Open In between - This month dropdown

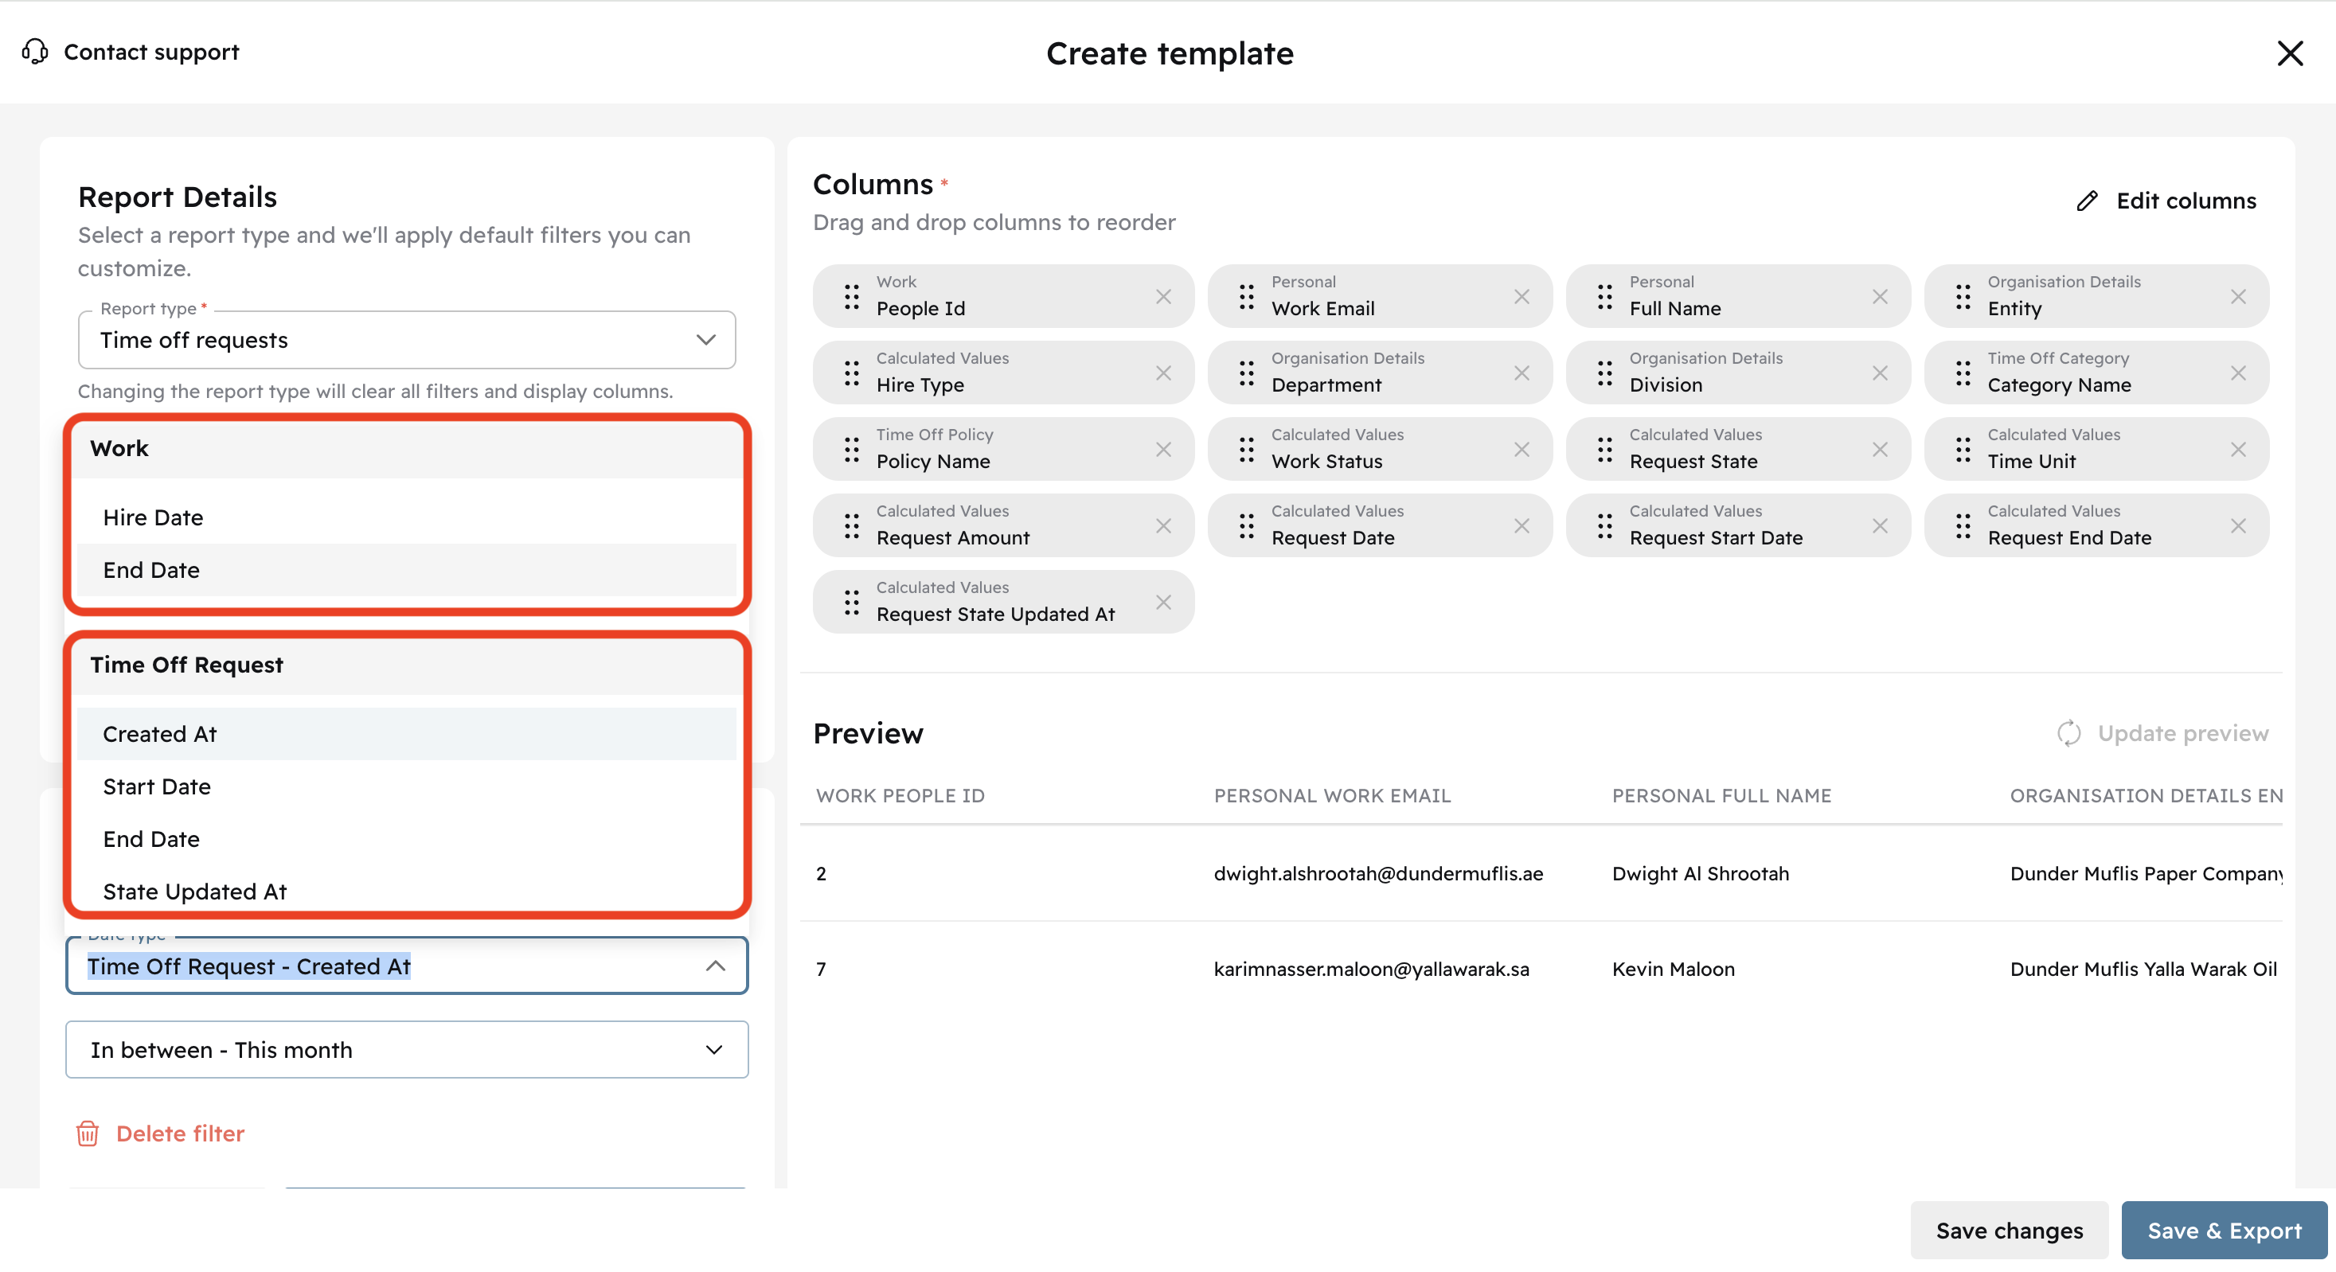[x=406, y=1050]
